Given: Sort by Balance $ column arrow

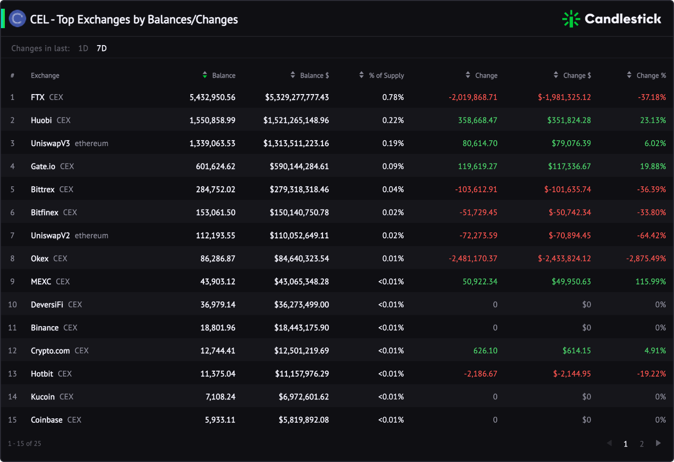Looking at the screenshot, I should (x=293, y=75).
